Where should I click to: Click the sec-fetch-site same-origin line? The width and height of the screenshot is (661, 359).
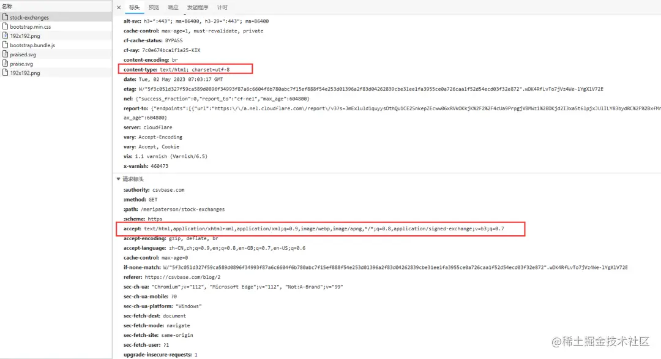click(x=159, y=335)
